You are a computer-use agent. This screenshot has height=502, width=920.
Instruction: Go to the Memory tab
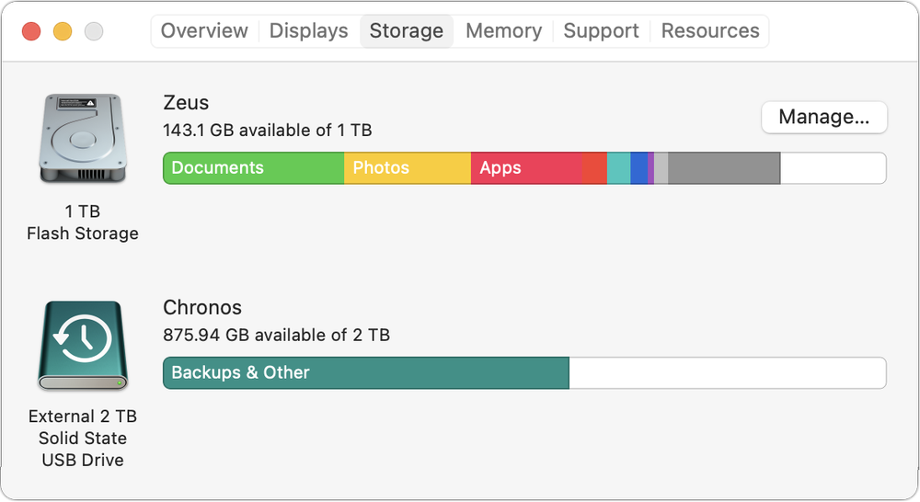503,30
